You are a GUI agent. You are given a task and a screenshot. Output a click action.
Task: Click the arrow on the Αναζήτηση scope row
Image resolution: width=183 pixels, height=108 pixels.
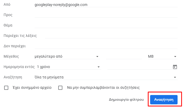click(x=175, y=77)
